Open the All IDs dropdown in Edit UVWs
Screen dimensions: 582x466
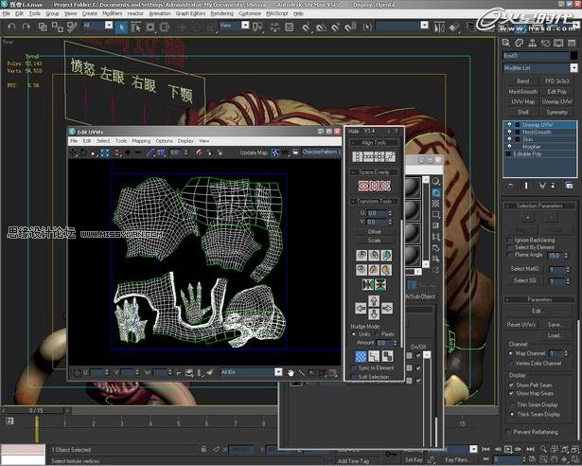(x=252, y=372)
